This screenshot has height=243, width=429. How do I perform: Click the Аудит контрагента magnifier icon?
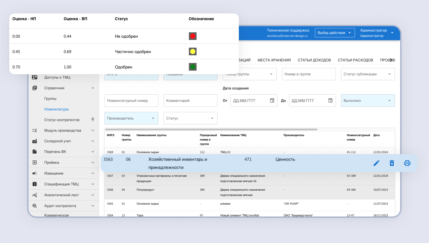point(35,206)
